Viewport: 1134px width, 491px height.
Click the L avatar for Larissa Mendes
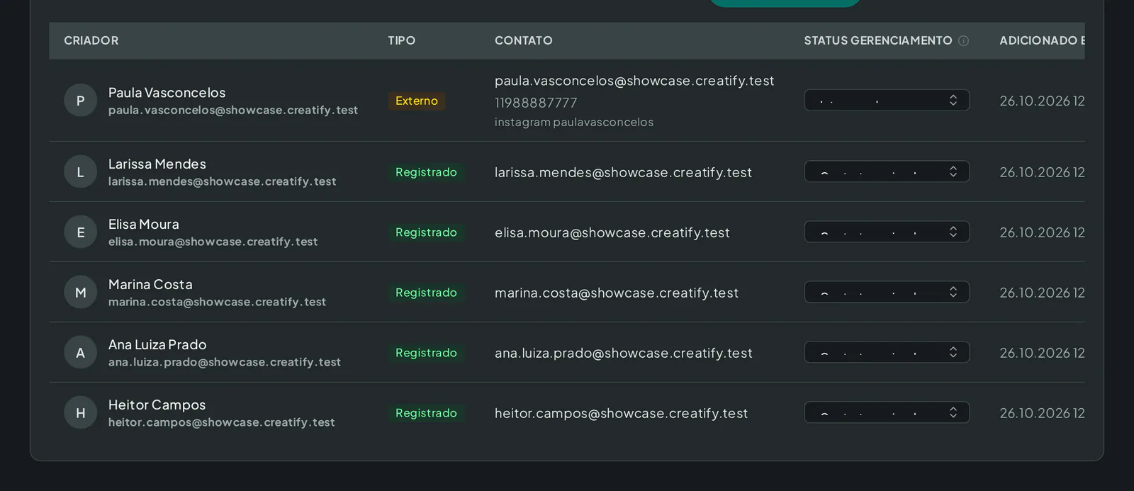(x=81, y=172)
